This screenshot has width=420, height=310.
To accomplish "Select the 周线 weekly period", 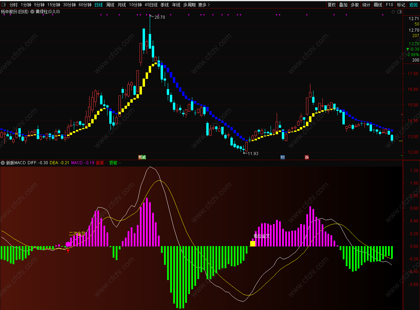I will click(110, 5).
